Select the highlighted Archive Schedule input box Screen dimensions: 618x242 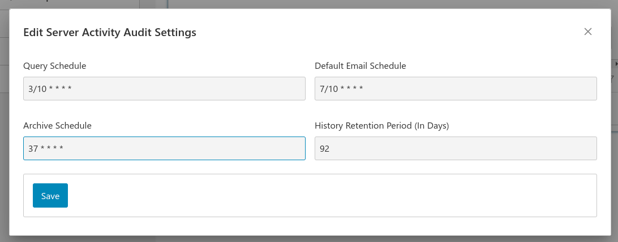coord(164,148)
